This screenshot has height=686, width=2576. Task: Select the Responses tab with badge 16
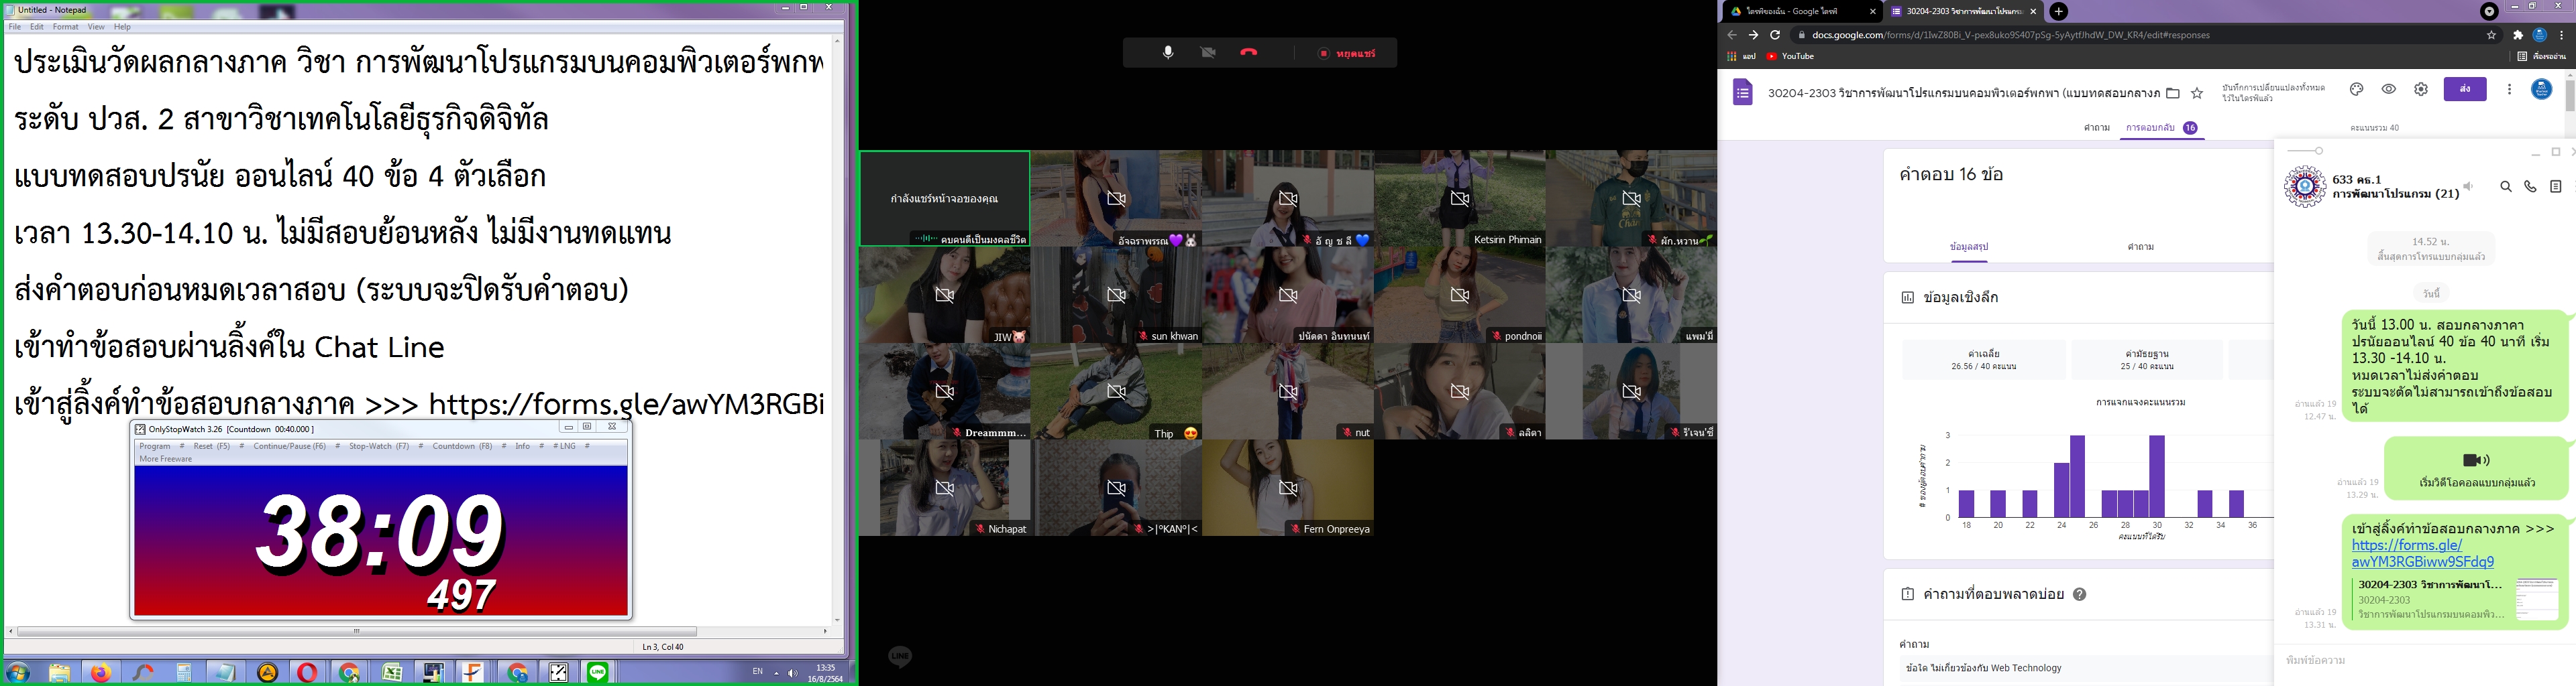point(2162,128)
